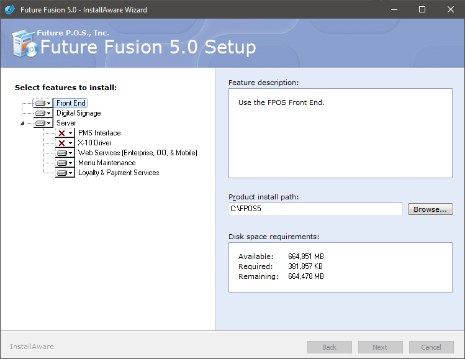The height and width of the screenshot is (359, 465).
Task: Open the Menu Maintenance option dropdown arrow
Action: tap(70, 163)
